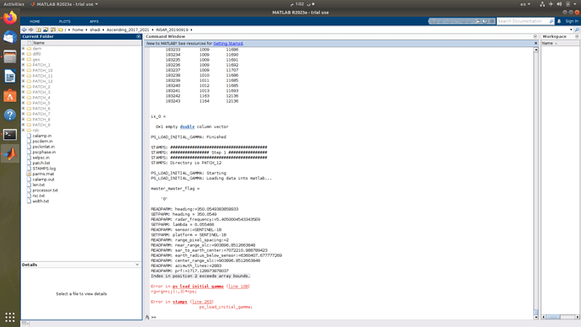Open Command Window actions circle button

pos(535,37)
